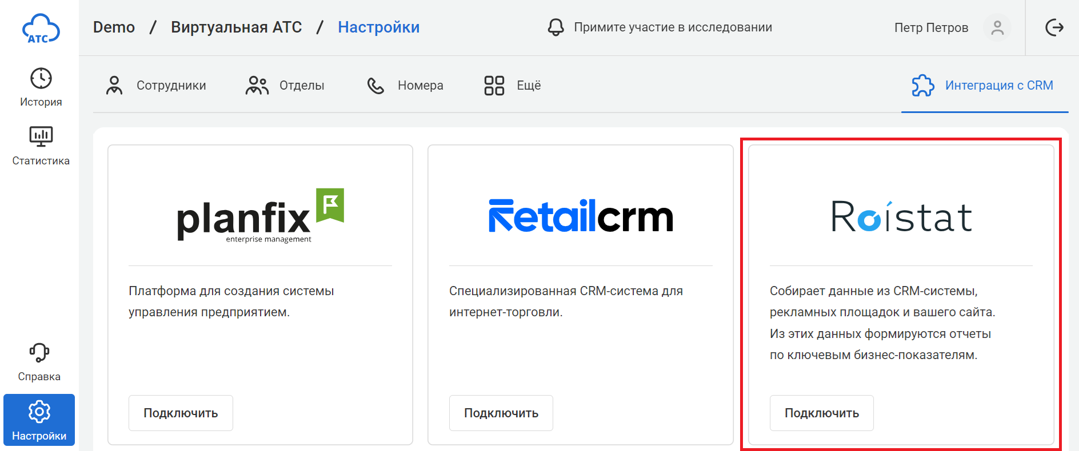Open the Статистика chart icon
The width and height of the screenshot is (1079, 451).
(41, 137)
